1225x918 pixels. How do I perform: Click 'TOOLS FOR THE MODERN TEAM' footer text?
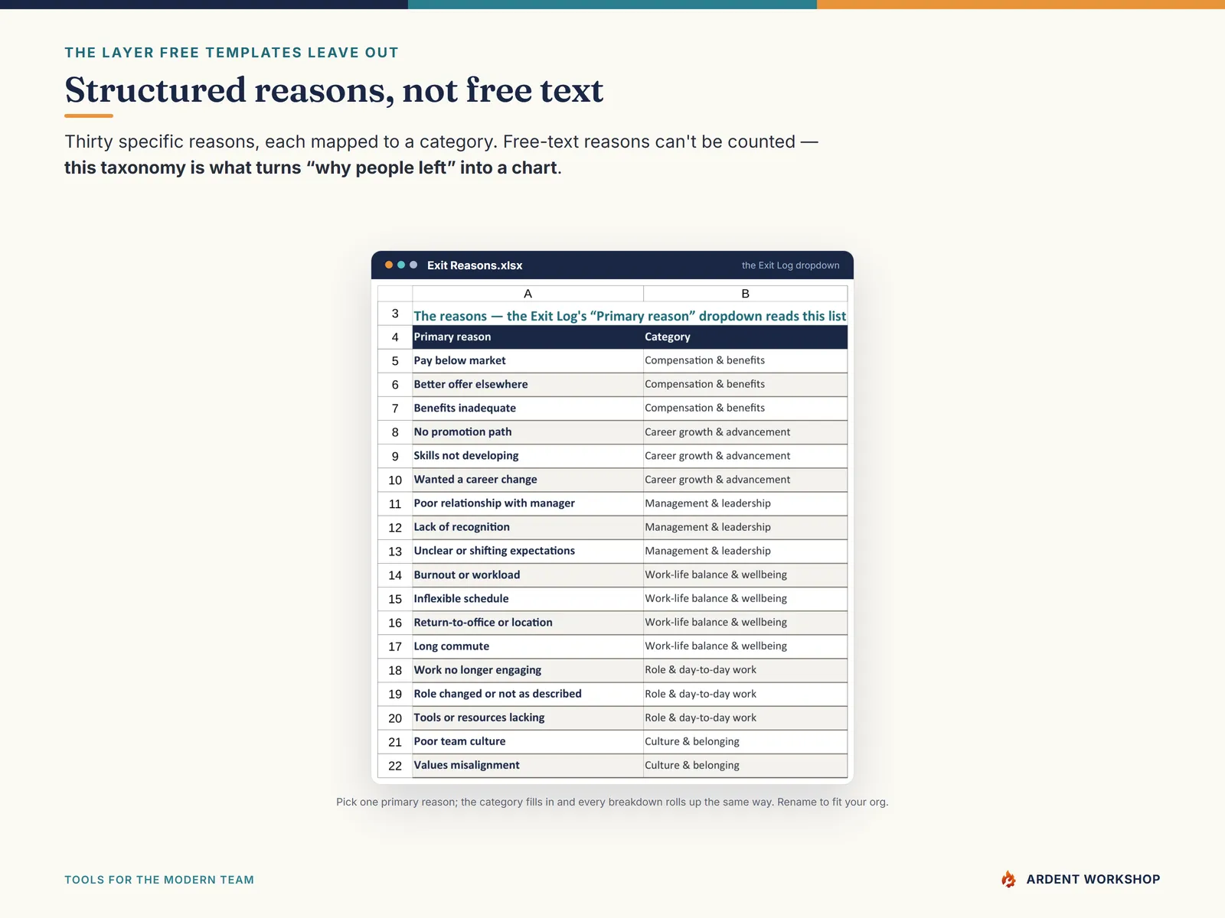[x=159, y=880]
